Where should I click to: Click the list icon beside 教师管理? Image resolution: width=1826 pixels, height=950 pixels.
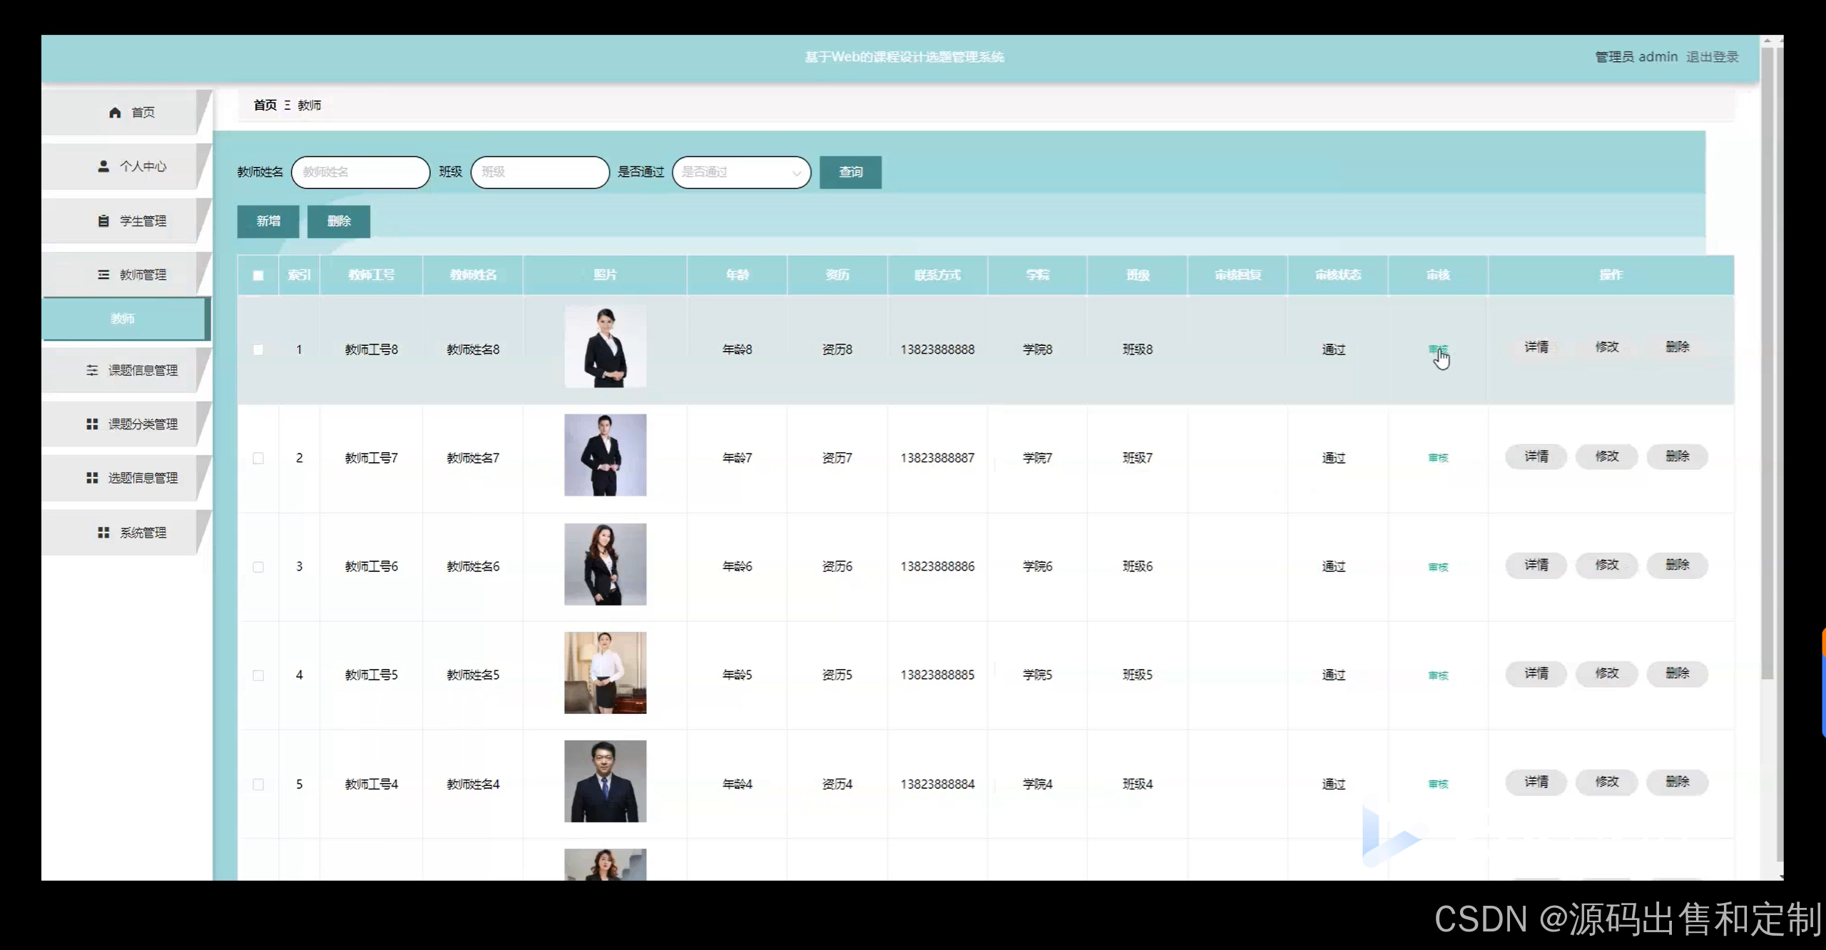103,275
